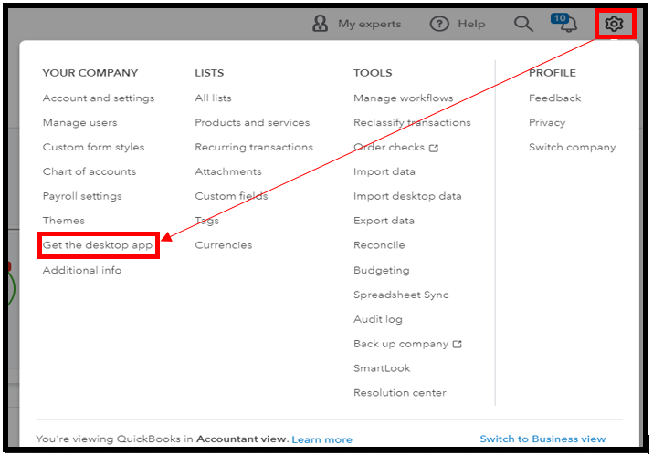Open Recurring transactions
Image resolution: width=653 pixels, height=455 pixels.
pos(254,147)
